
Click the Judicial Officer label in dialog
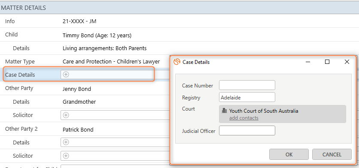198,131
